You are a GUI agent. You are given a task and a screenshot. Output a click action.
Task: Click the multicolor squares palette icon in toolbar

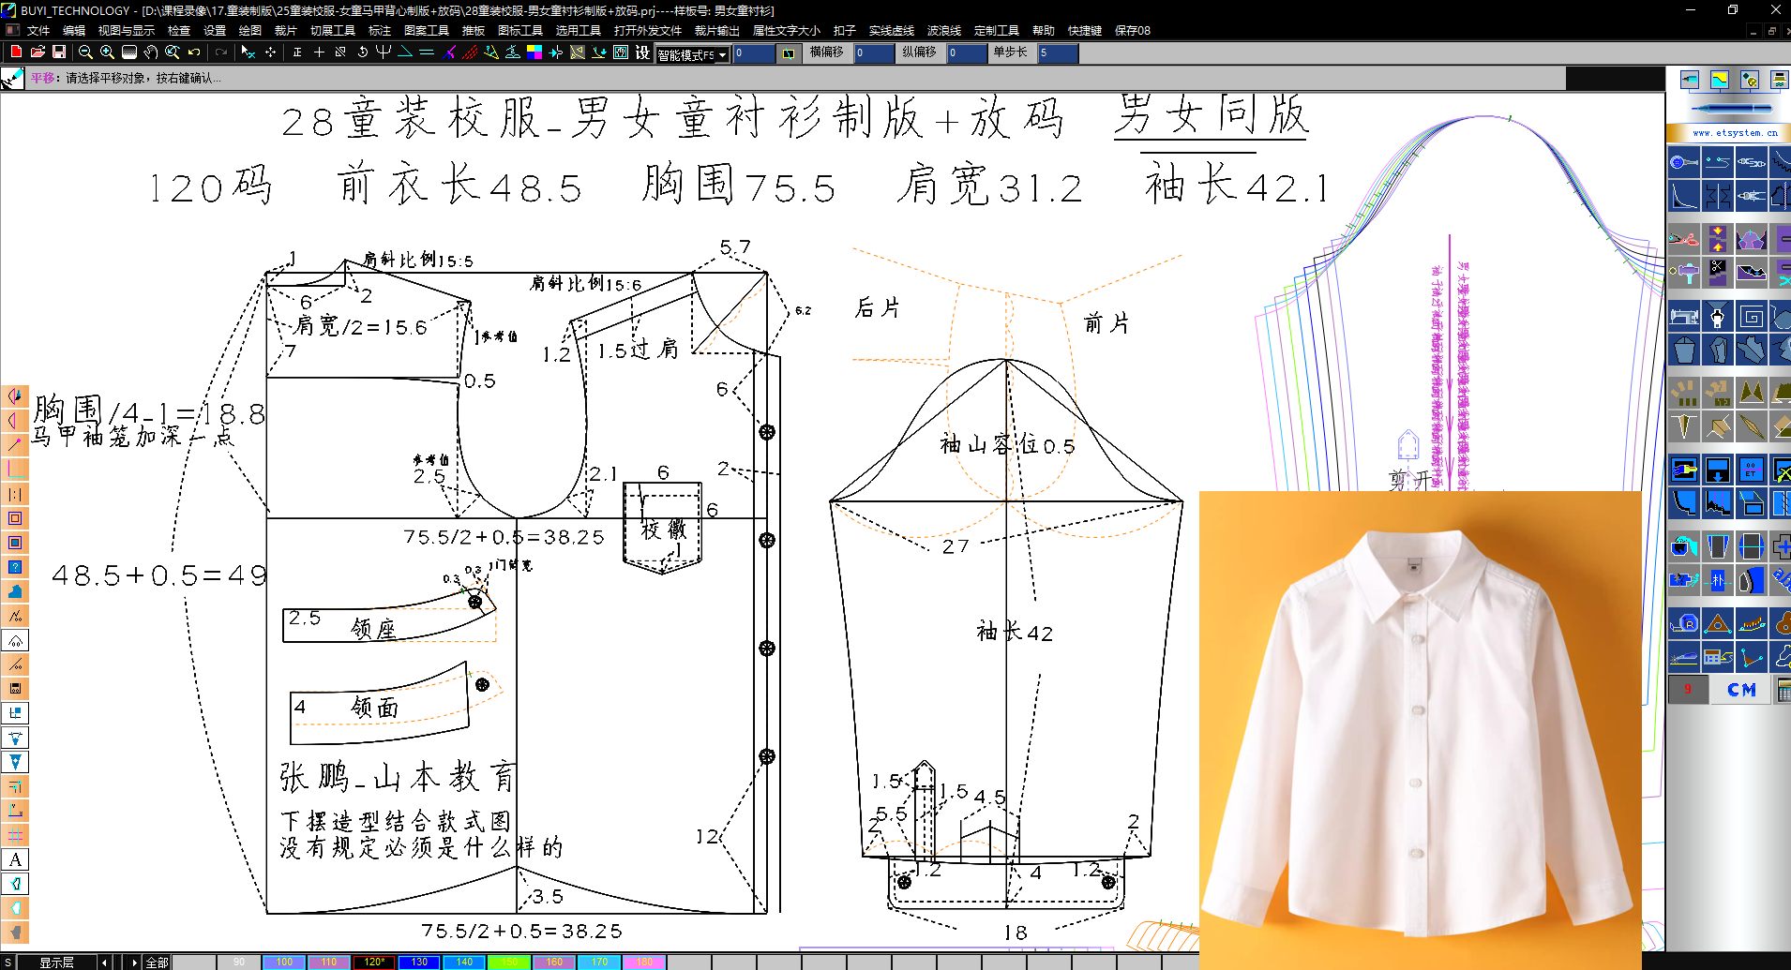(x=534, y=52)
